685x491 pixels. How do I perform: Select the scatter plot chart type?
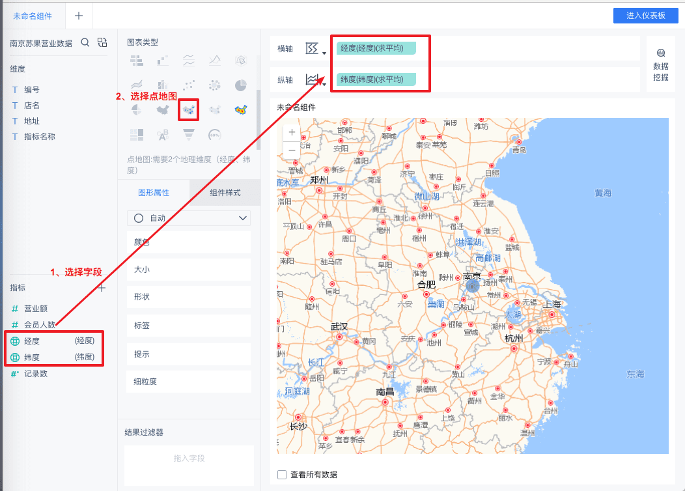pyautogui.click(x=189, y=85)
